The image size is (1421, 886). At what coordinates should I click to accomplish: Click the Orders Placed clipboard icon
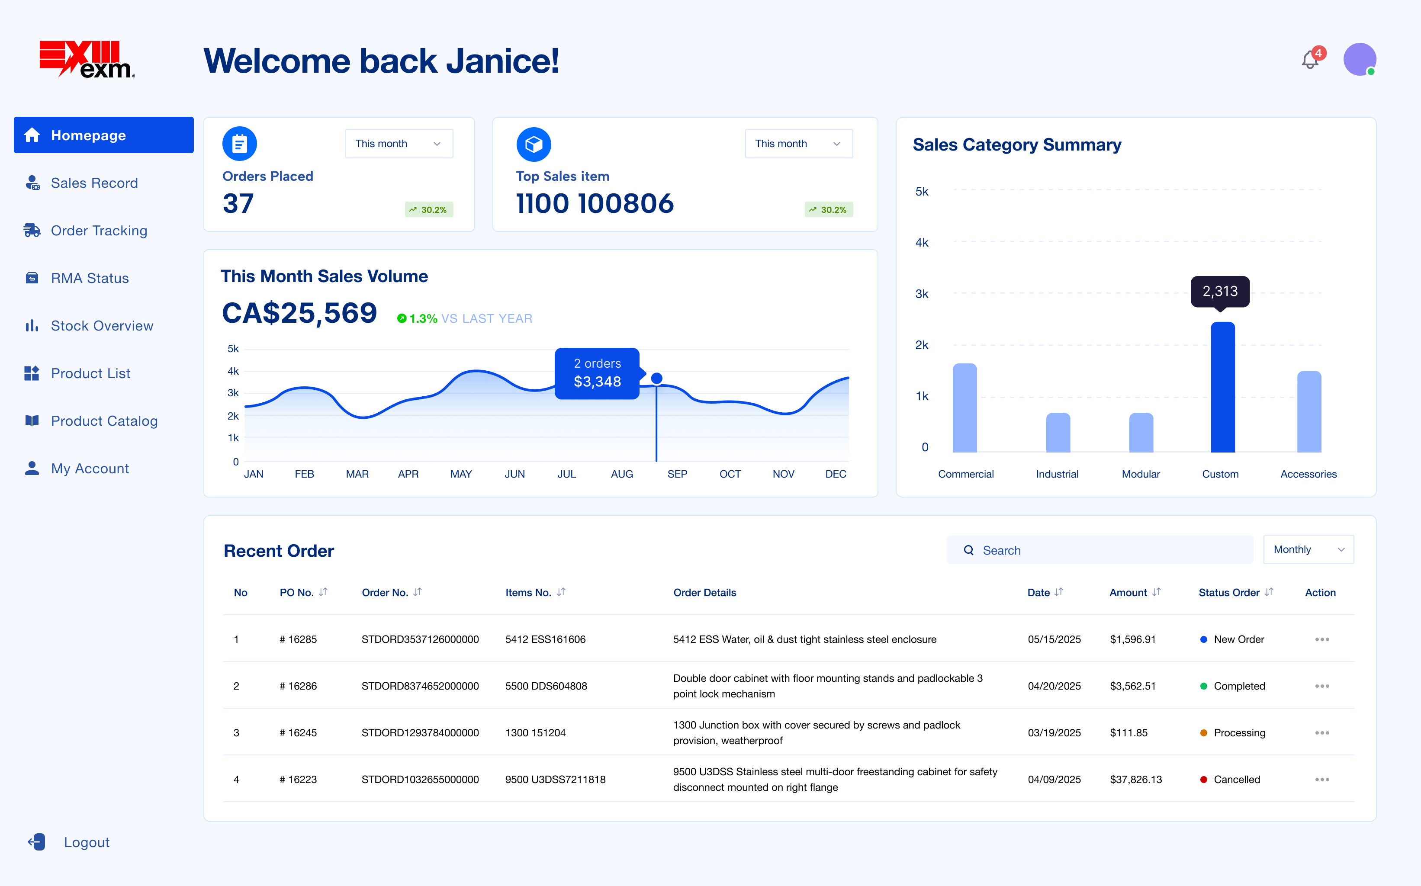pos(240,144)
